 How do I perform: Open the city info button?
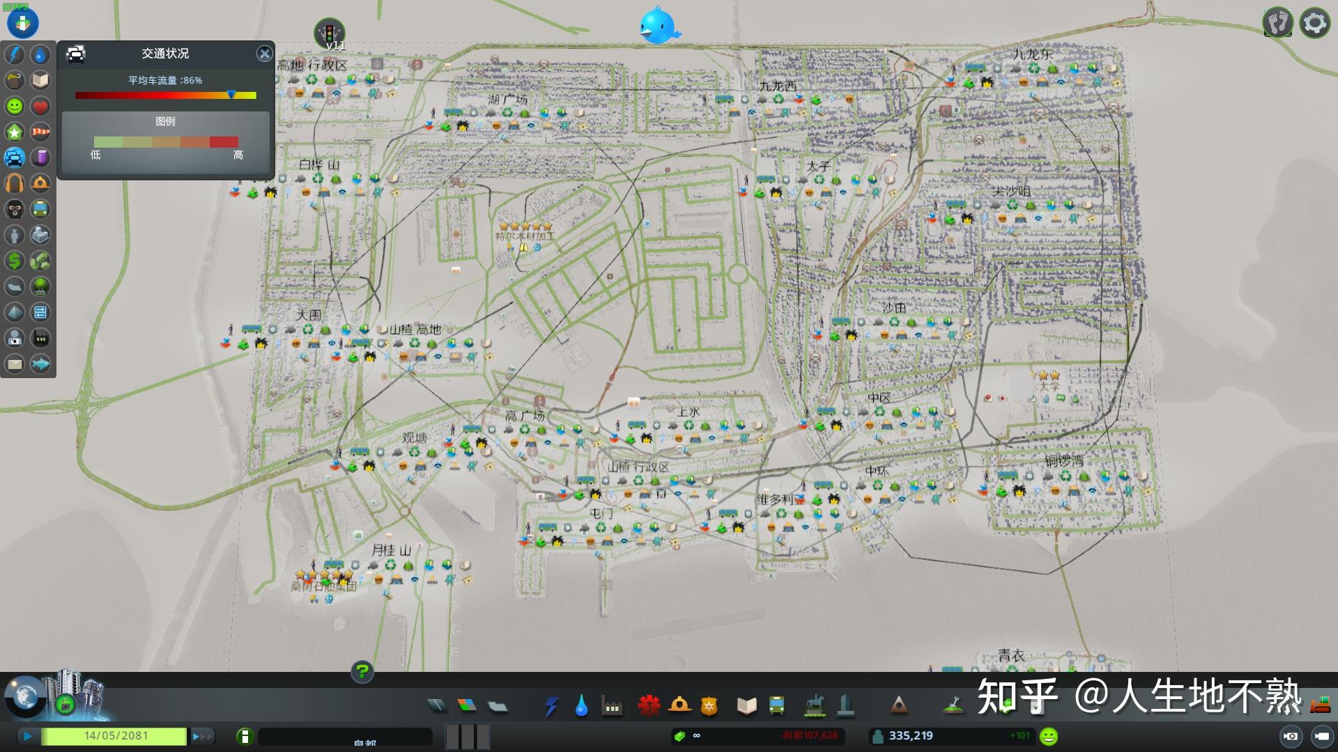[x=245, y=736]
